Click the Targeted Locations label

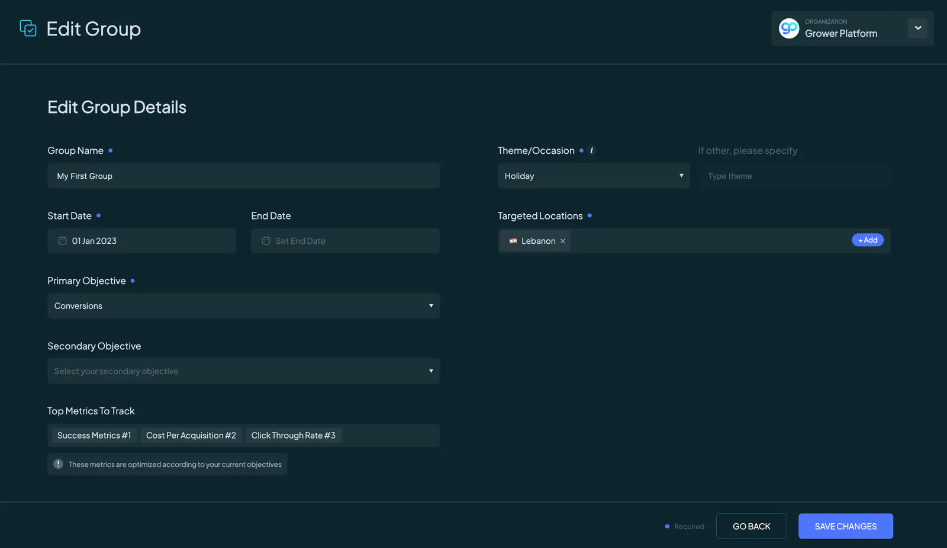click(540, 216)
